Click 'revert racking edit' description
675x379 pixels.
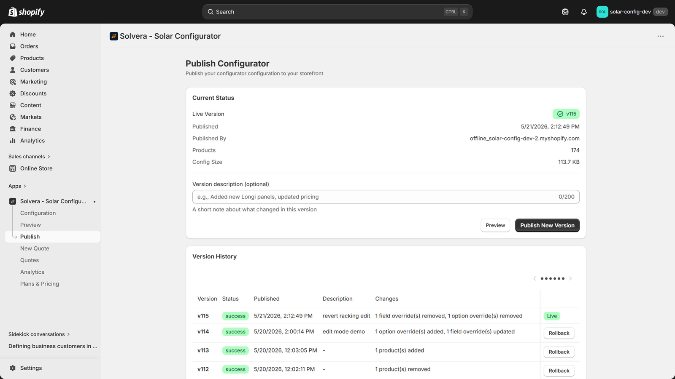tap(346, 316)
